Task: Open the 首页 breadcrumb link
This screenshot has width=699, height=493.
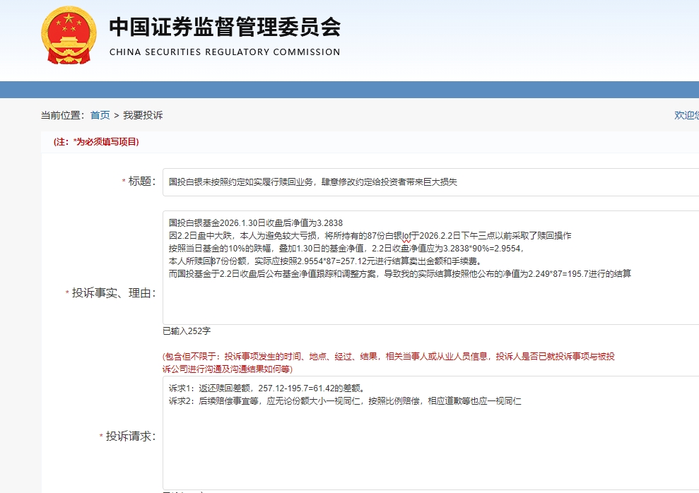Action: [100, 115]
